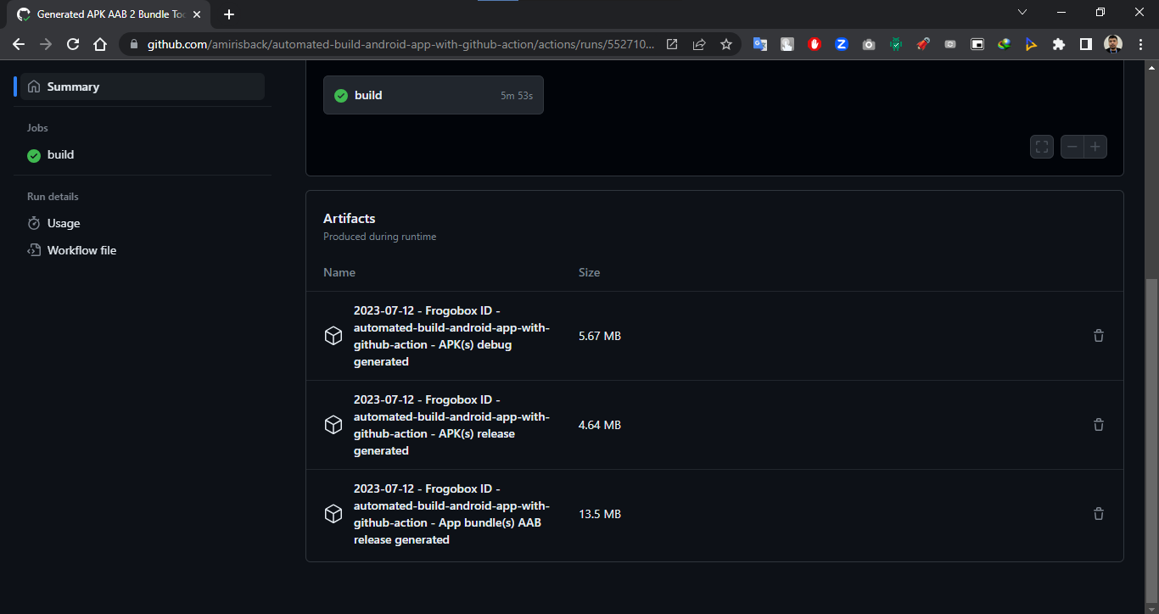Zoom in the workflow graph

click(x=1095, y=147)
